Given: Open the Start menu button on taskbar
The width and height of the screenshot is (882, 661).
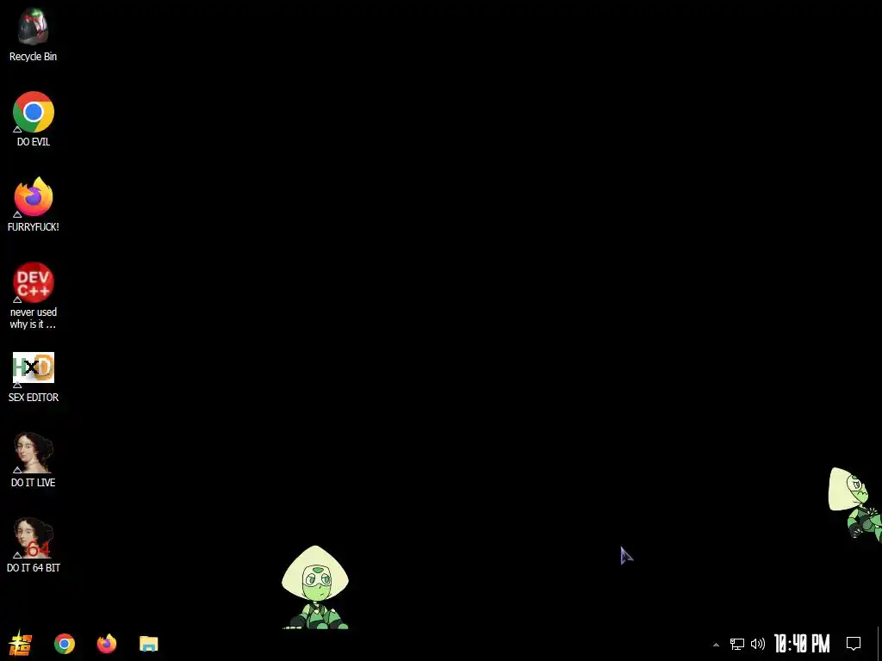Looking at the screenshot, I should pos(21,644).
